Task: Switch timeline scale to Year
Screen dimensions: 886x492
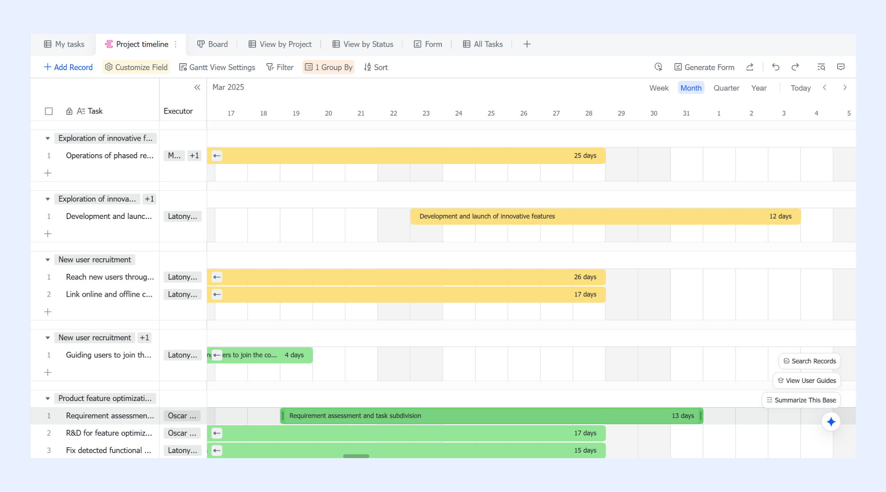Action: (x=759, y=88)
